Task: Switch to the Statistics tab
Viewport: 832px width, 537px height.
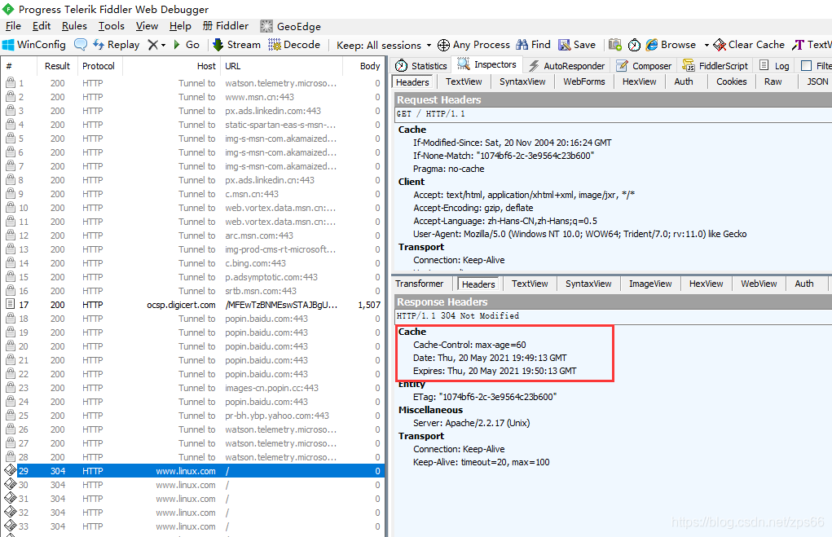Action: [422, 66]
